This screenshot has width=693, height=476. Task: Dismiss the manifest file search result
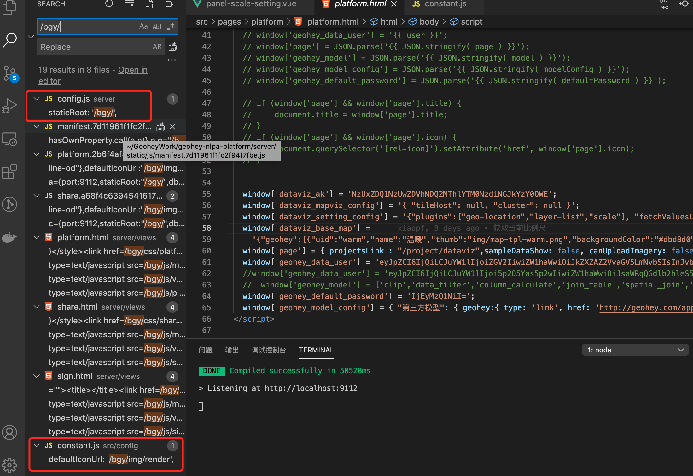tap(172, 127)
